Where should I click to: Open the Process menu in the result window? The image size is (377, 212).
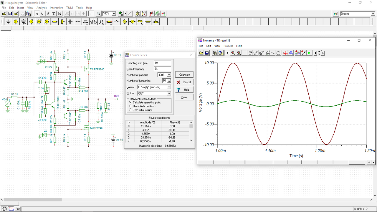pos(228,46)
